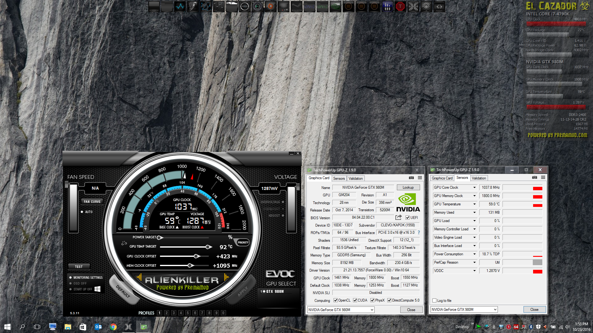The width and height of the screenshot is (593, 333).
Task: Click the camera icon in GPU-Z Graphics Card window
Action: pyautogui.click(x=411, y=178)
